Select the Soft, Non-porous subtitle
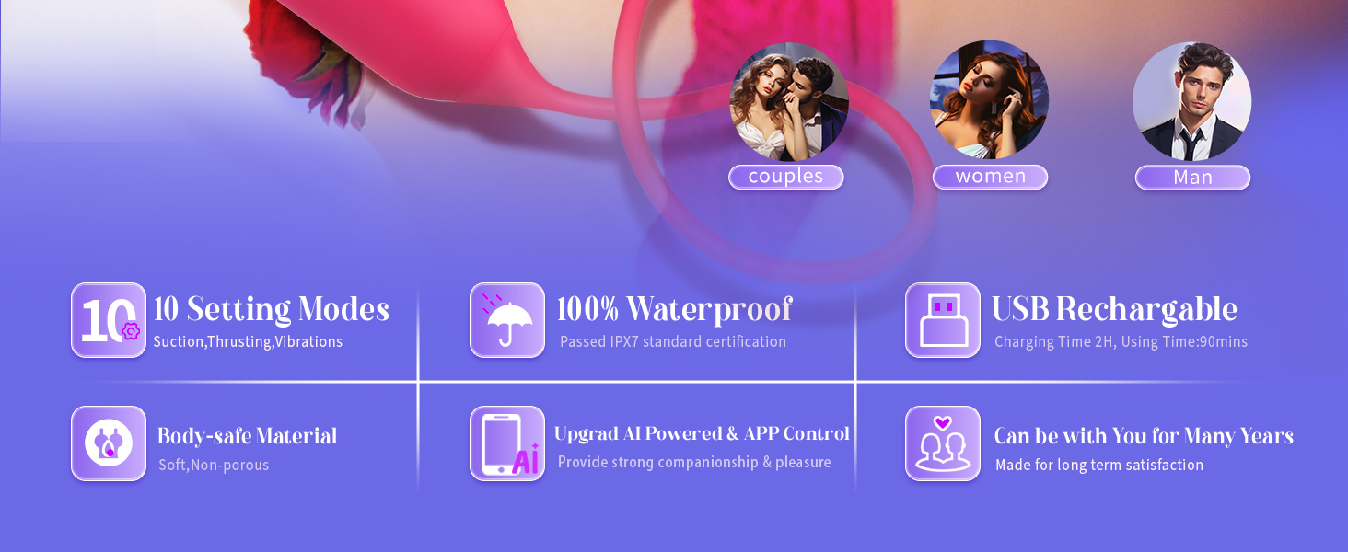Image resolution: width=1348 pixels, height=552 pixels. [x=214, y=466]
